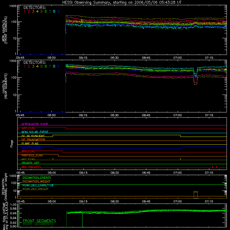The height and width of the screenshot is (230, 230).
Task: Click 07:15 tick under Flags plot
Action: point(209,173)
